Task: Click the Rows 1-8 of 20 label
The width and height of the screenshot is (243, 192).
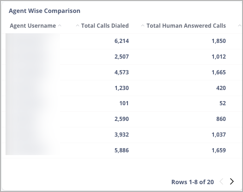Action: [x=193, y=182]
